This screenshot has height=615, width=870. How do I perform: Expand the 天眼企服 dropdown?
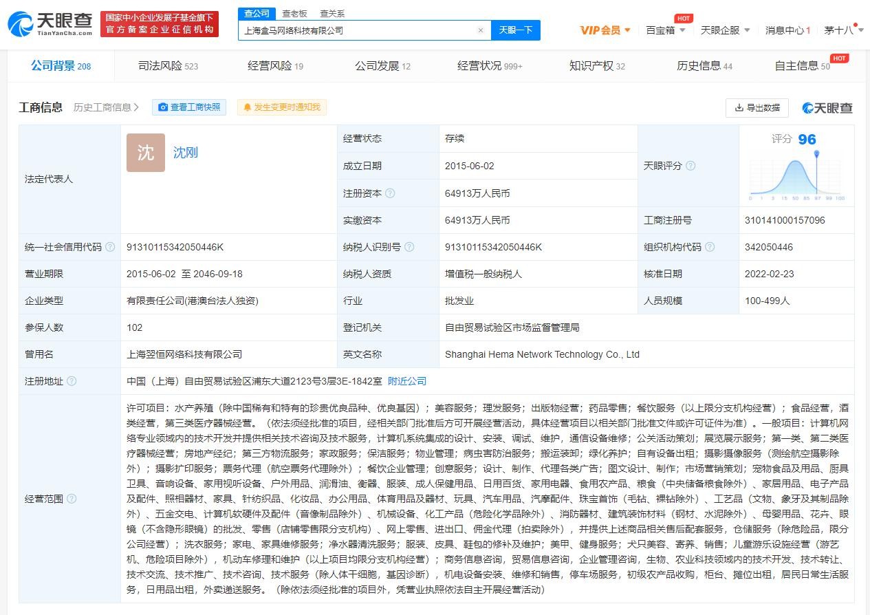[x=725, y=30]
